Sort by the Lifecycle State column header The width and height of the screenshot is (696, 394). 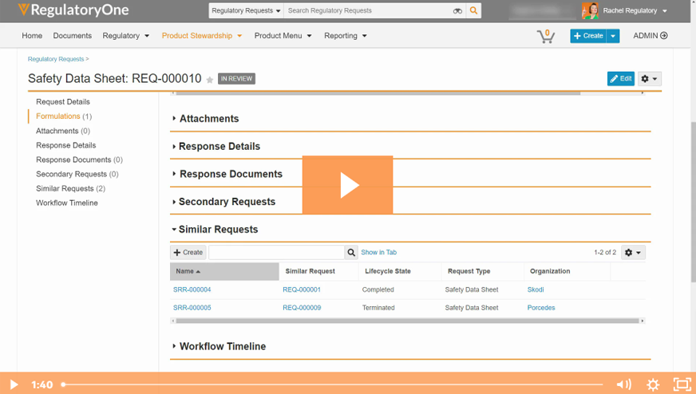pos(387,271)
